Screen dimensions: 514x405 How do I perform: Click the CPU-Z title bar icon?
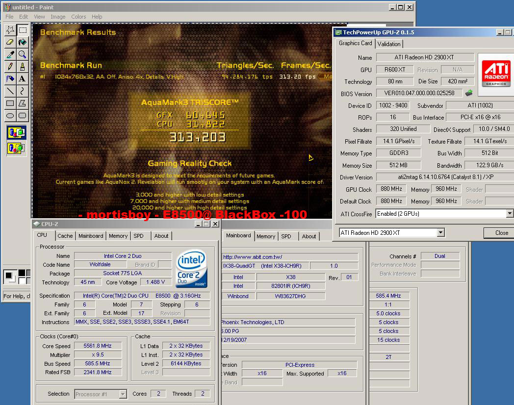click(x=37, y=224)
